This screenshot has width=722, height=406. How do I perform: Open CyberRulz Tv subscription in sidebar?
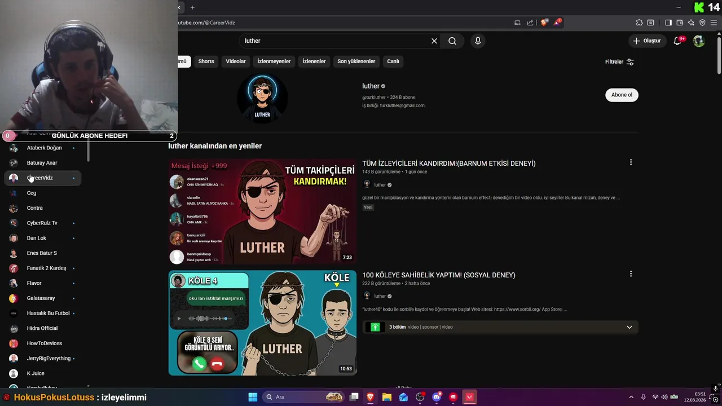coord(43,223)
